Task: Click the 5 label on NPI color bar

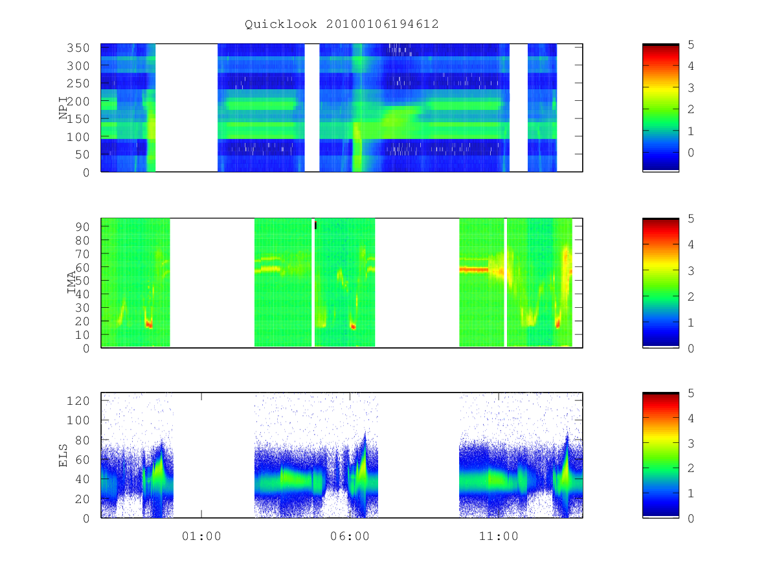Action: (x=691, y=45)
